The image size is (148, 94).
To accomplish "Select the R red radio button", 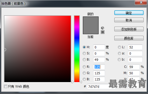I will tap(84, 67).
